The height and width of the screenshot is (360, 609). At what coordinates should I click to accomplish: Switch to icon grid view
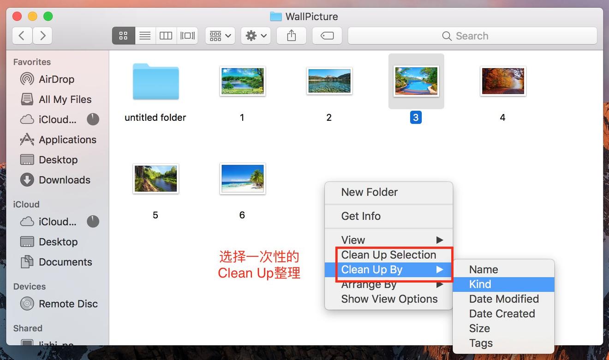(123, 35)
